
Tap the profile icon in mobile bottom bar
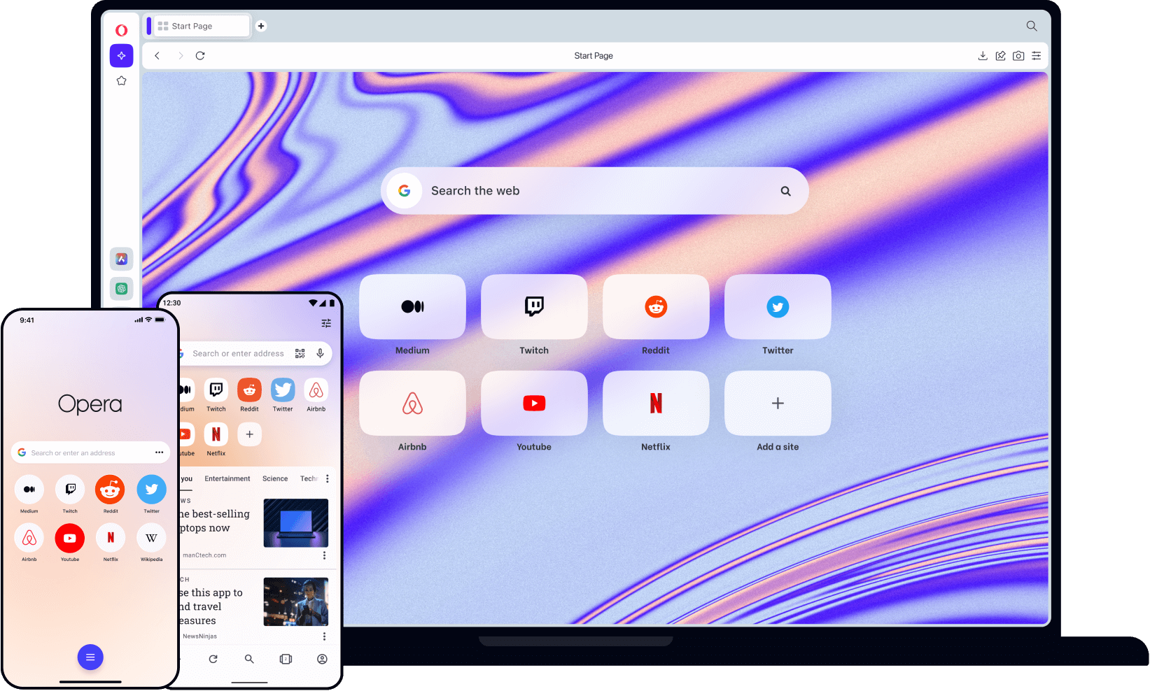click(322, 659)
